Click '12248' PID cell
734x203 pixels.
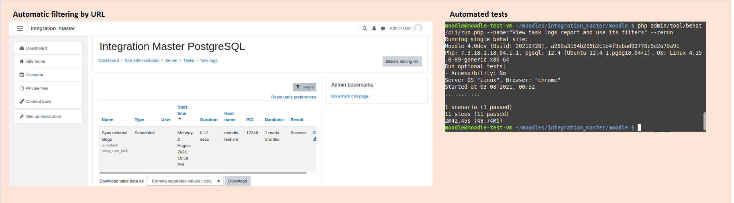(252, 133)
